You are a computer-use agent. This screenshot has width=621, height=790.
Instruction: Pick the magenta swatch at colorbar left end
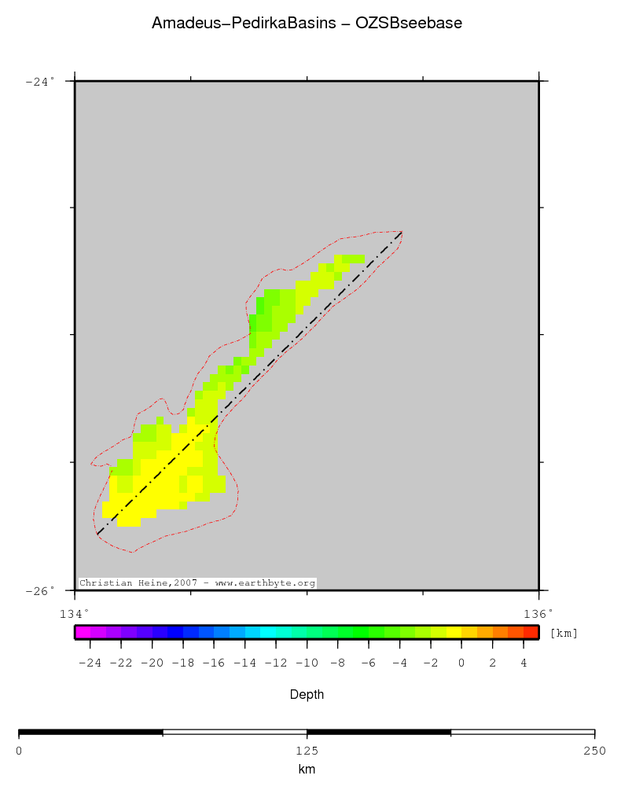click(x=83, y=632)
